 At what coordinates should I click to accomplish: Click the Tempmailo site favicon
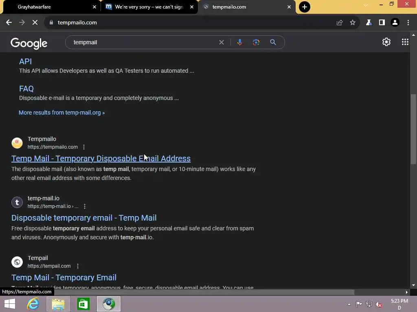17,143
